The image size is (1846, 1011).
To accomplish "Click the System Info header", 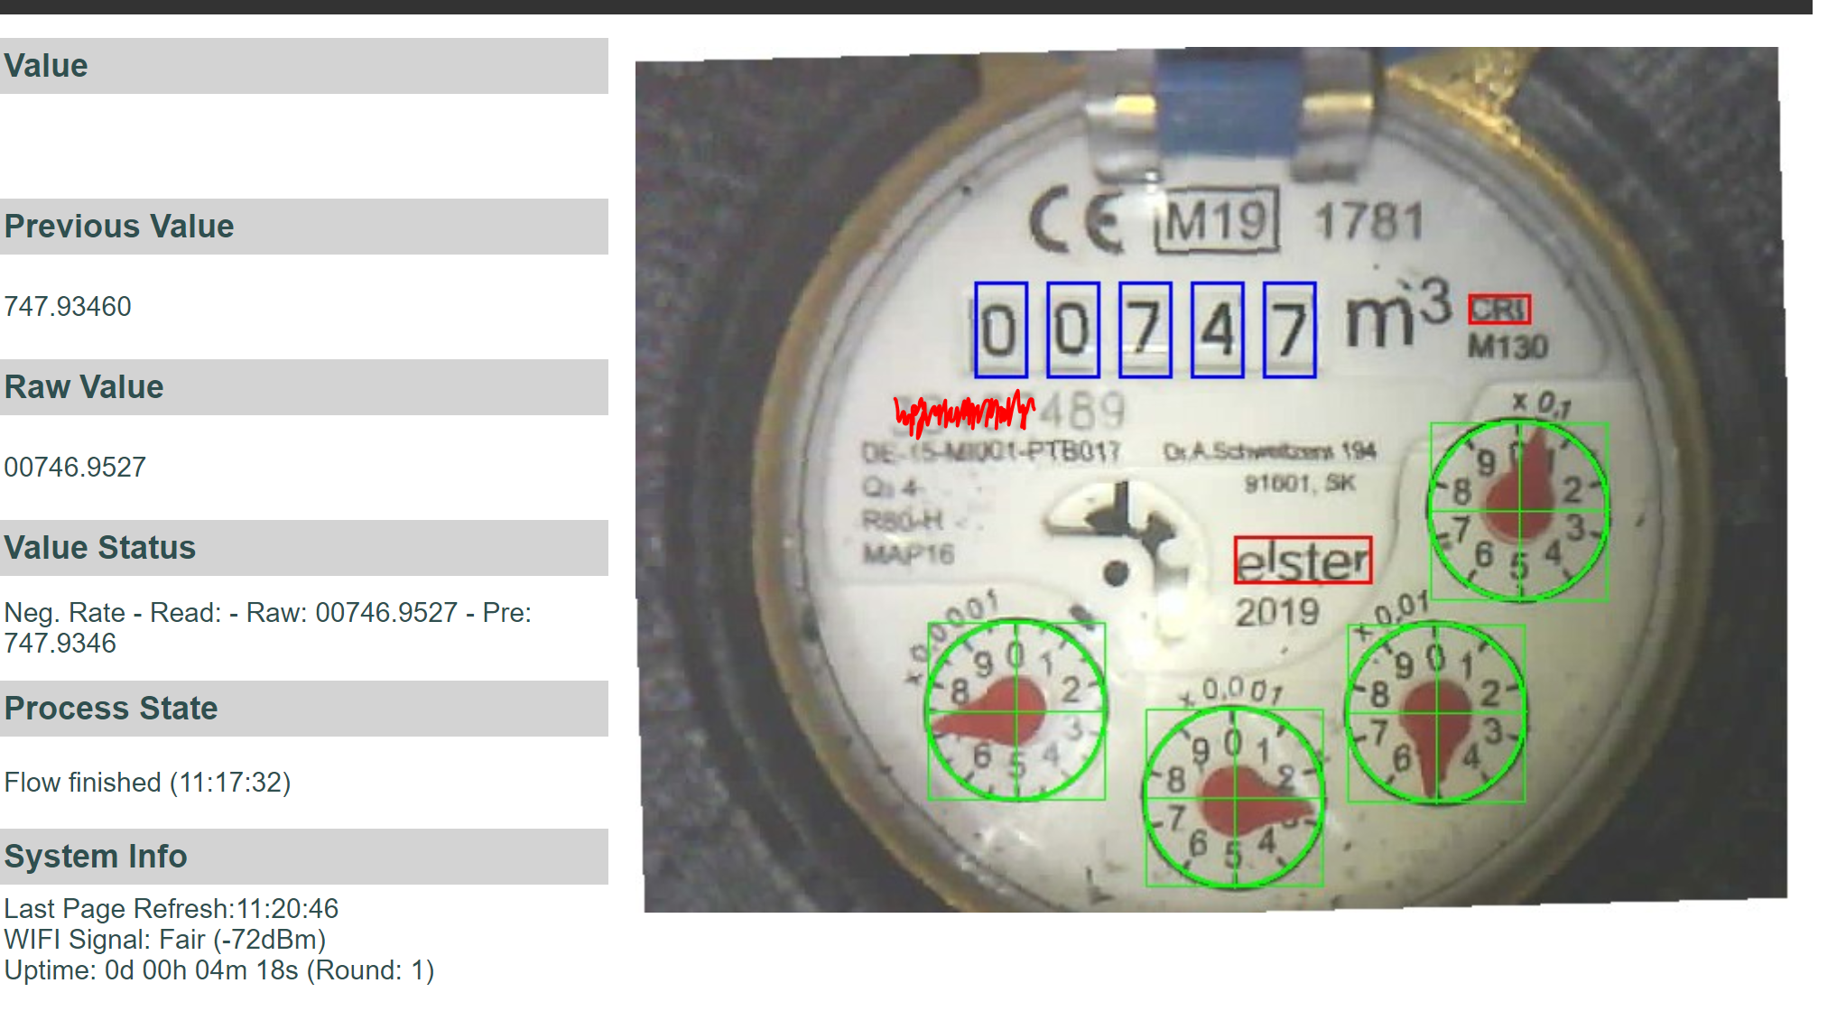I will coord(304,857).
